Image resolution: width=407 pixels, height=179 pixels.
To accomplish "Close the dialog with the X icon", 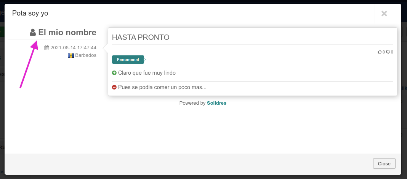I will pos(384,14).
